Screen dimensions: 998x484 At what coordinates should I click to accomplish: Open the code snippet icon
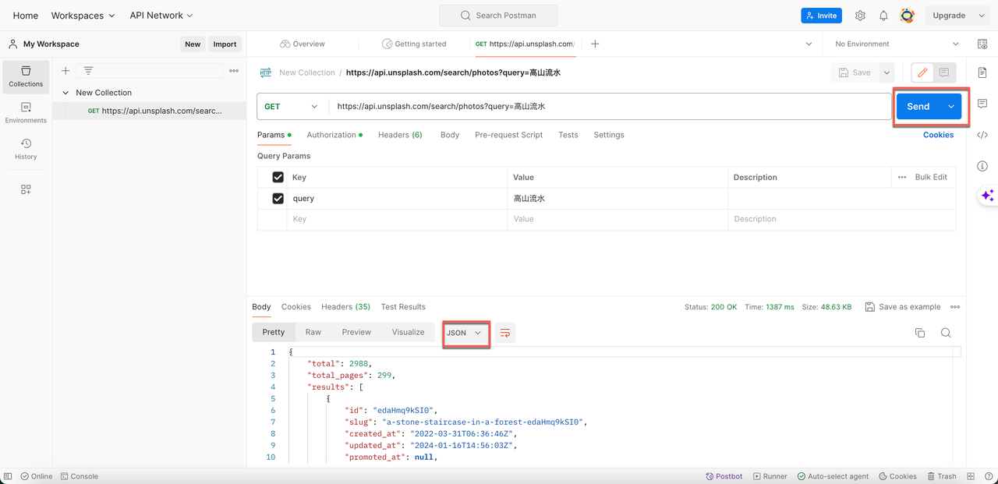(982, 135)
